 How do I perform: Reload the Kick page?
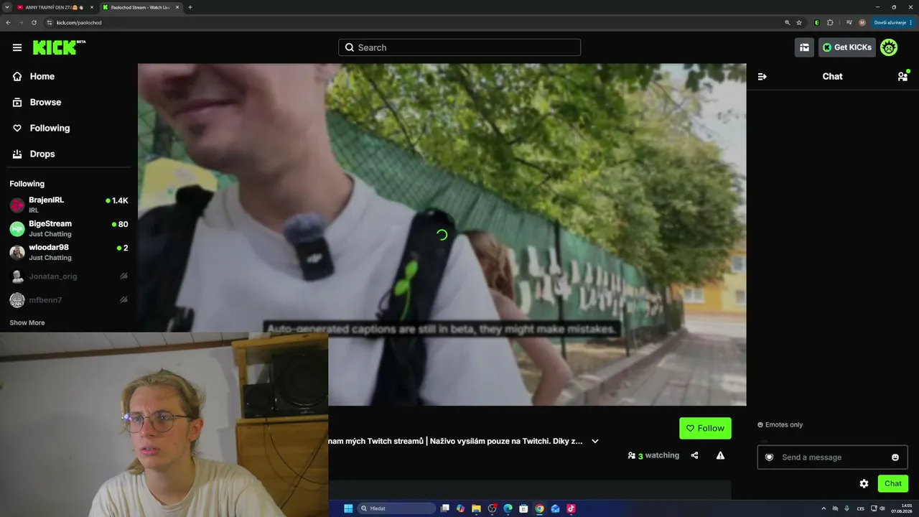34,22
